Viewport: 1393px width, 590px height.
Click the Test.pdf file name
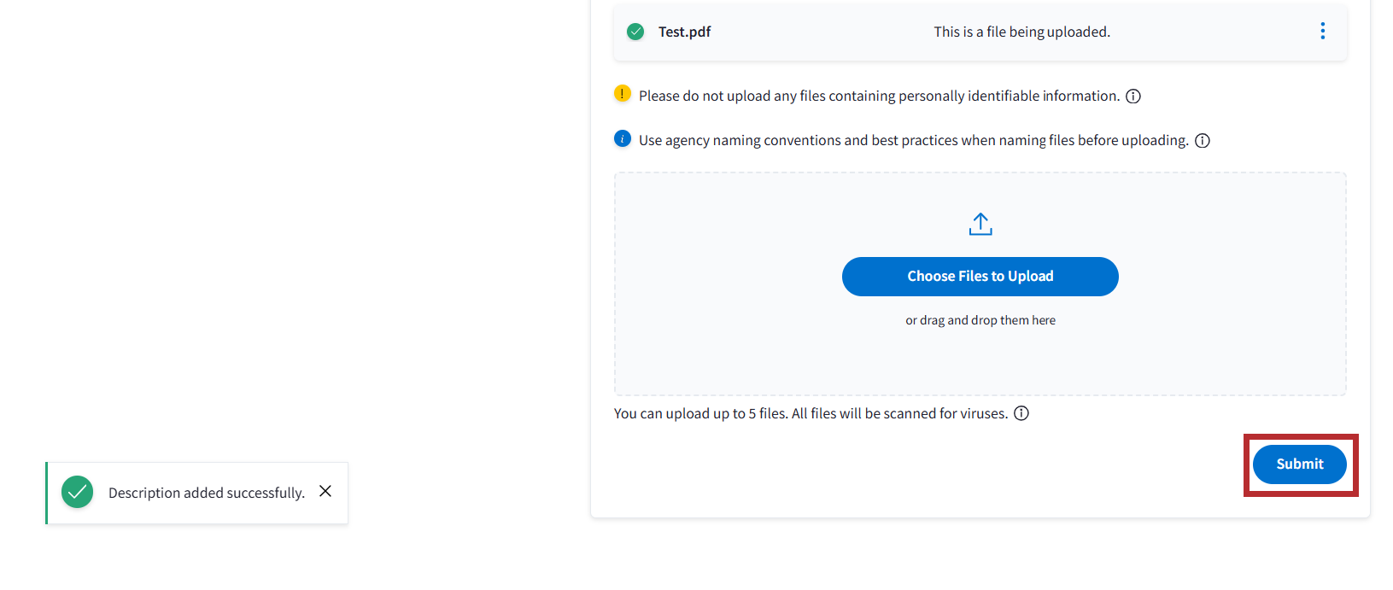tap(684, 32)
